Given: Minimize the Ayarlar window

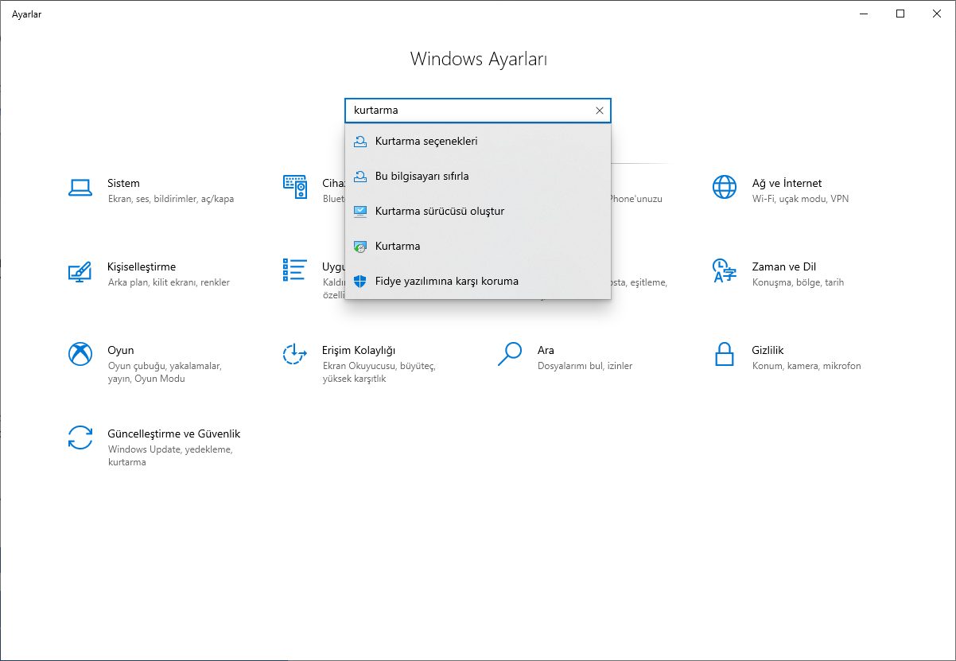Looking at the screenshot, I should (x=864, y=14).
